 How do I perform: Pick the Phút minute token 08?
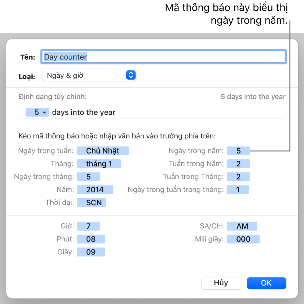click(x=91, y=239)
